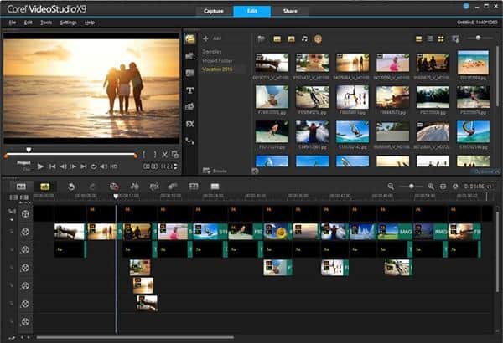Open the FX filter library
The width and height of the screenshot is (503, 343).
coord(190,123)
